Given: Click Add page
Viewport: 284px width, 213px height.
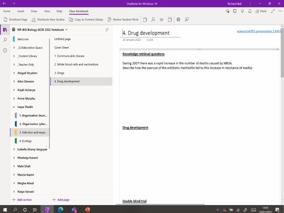Looking at the screenshot, I should point(61,200).
